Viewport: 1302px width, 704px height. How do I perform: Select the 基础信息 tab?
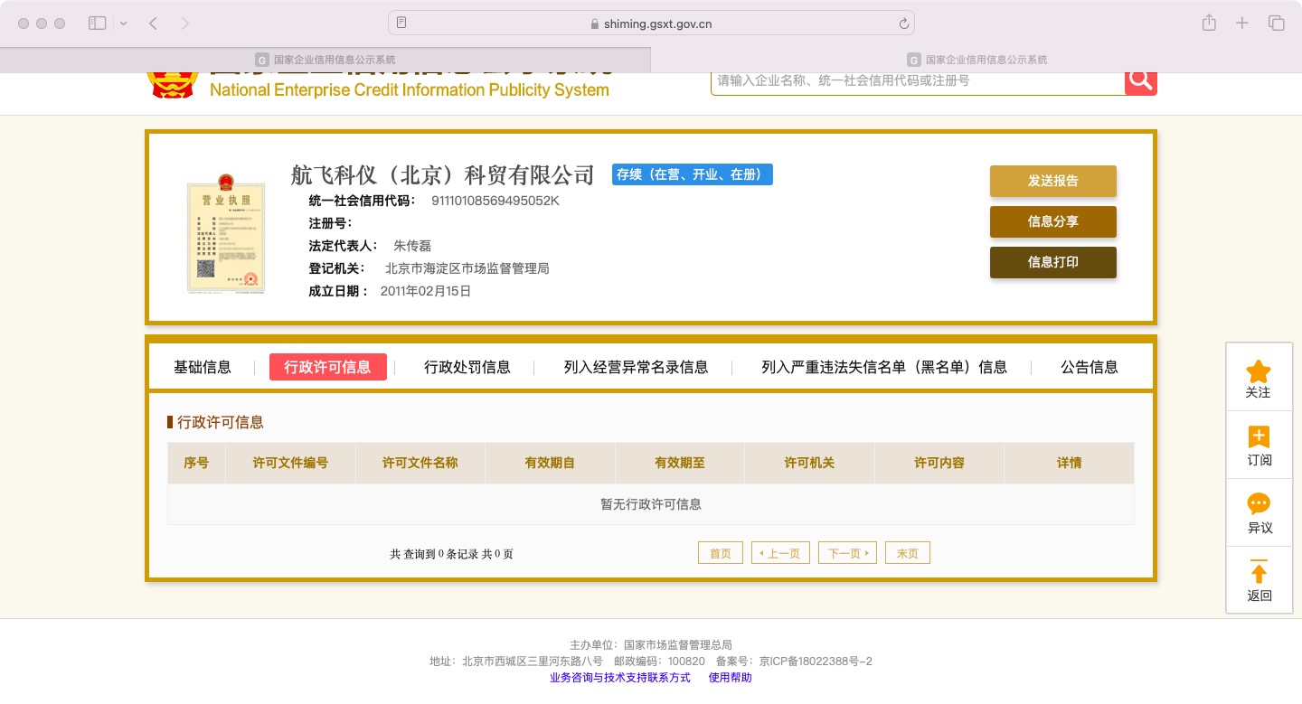203,367
